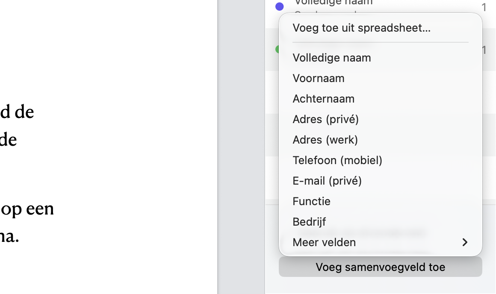This screenshot has width=496, height=294.
Task: Pick Functie from the field menu
Action: [312, 201]
